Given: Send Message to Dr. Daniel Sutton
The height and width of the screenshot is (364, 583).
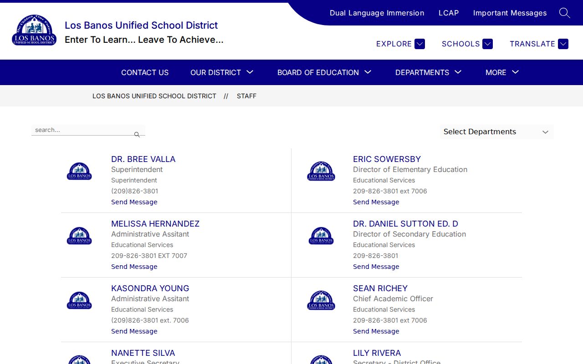Looking at the screenshot, I should 376,267.
